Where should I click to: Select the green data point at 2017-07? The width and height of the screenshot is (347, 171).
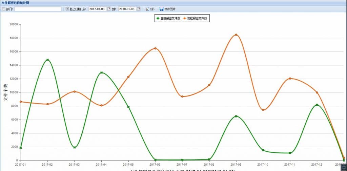pos(182,160)
